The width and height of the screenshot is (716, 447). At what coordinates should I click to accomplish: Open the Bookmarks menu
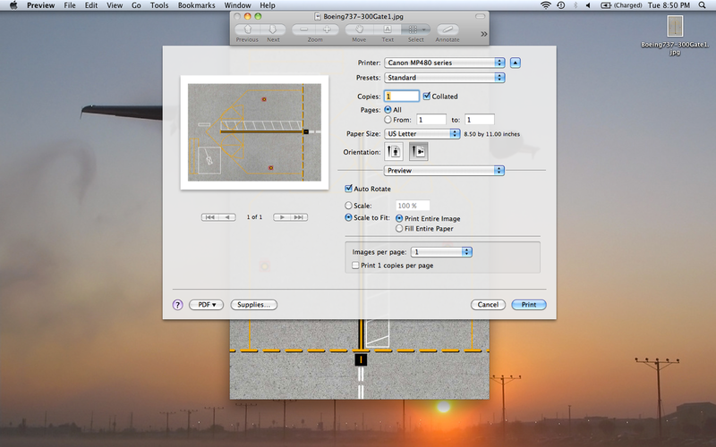[196, 5]
